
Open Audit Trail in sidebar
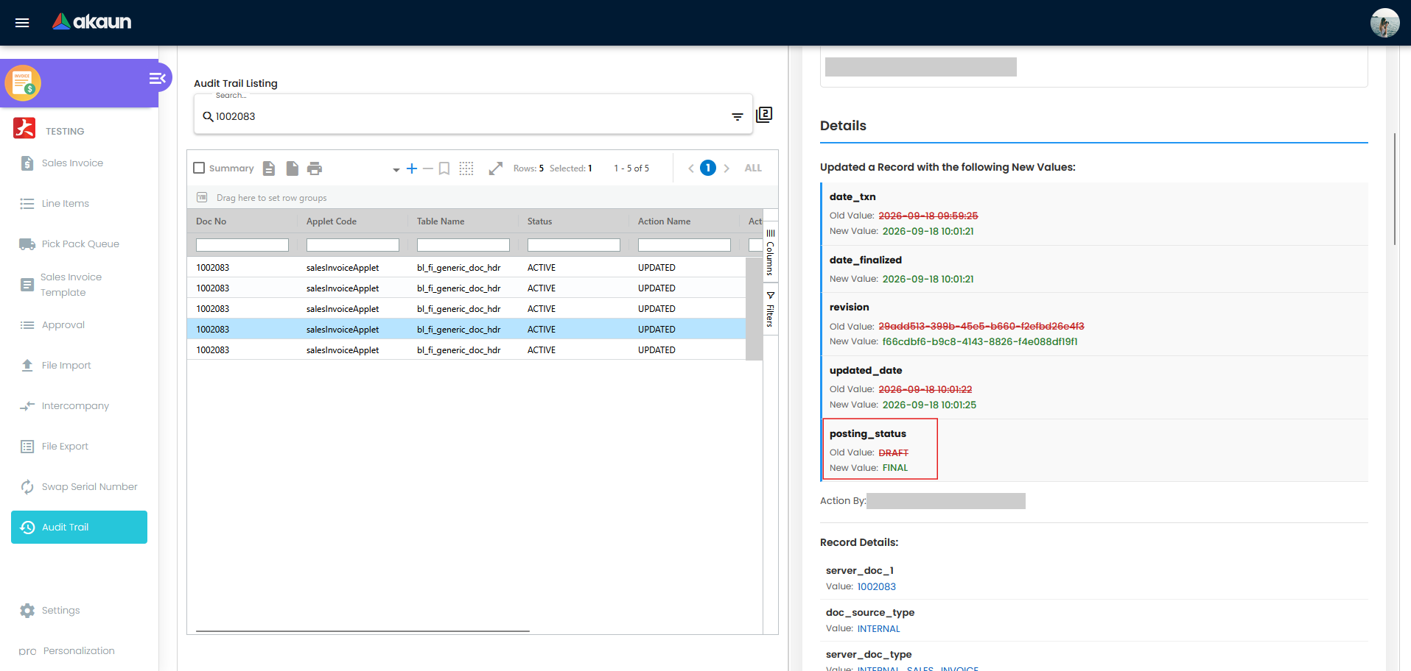[79, 528]
